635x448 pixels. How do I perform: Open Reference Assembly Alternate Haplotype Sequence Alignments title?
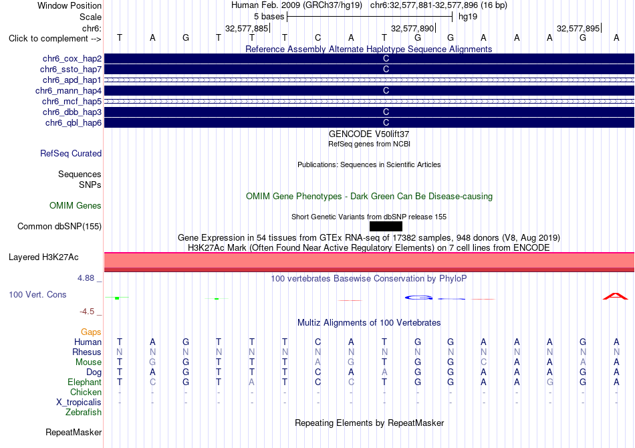point(369,49)
